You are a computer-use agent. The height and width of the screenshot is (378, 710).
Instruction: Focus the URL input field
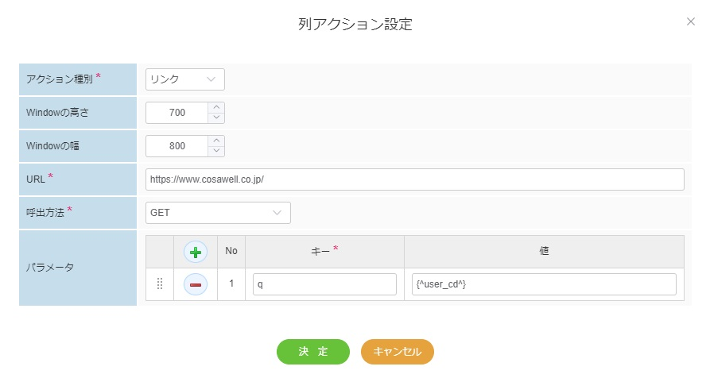(x=414, y=179)
